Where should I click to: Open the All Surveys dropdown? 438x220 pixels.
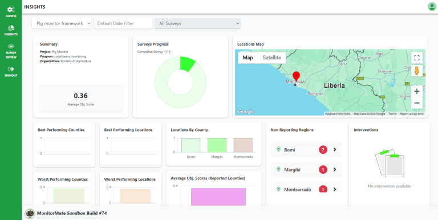click(197, 23)
